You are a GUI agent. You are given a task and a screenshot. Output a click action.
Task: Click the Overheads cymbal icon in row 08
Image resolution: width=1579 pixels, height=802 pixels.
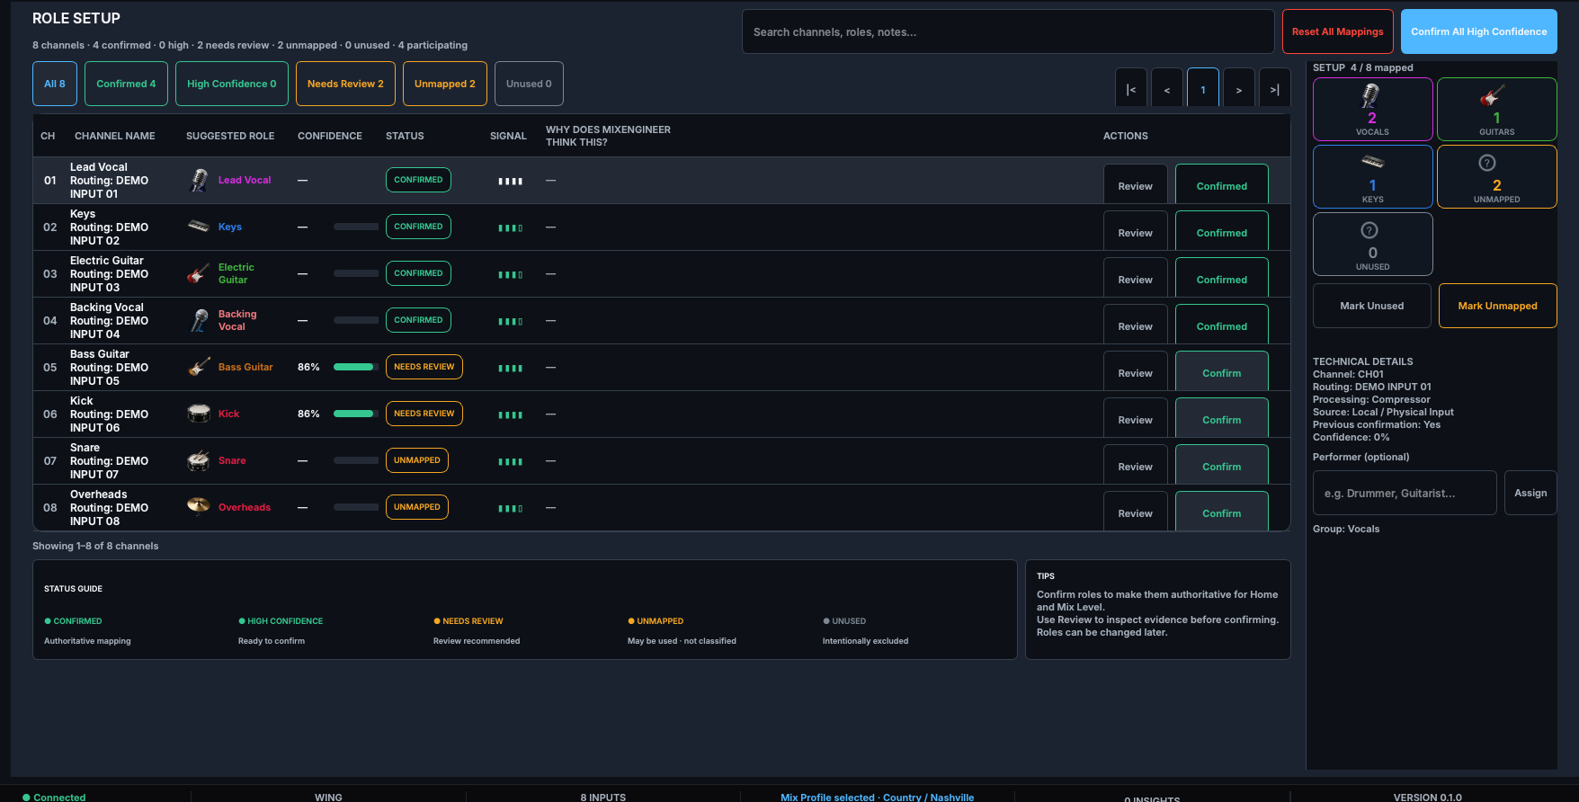pos(199,506)
